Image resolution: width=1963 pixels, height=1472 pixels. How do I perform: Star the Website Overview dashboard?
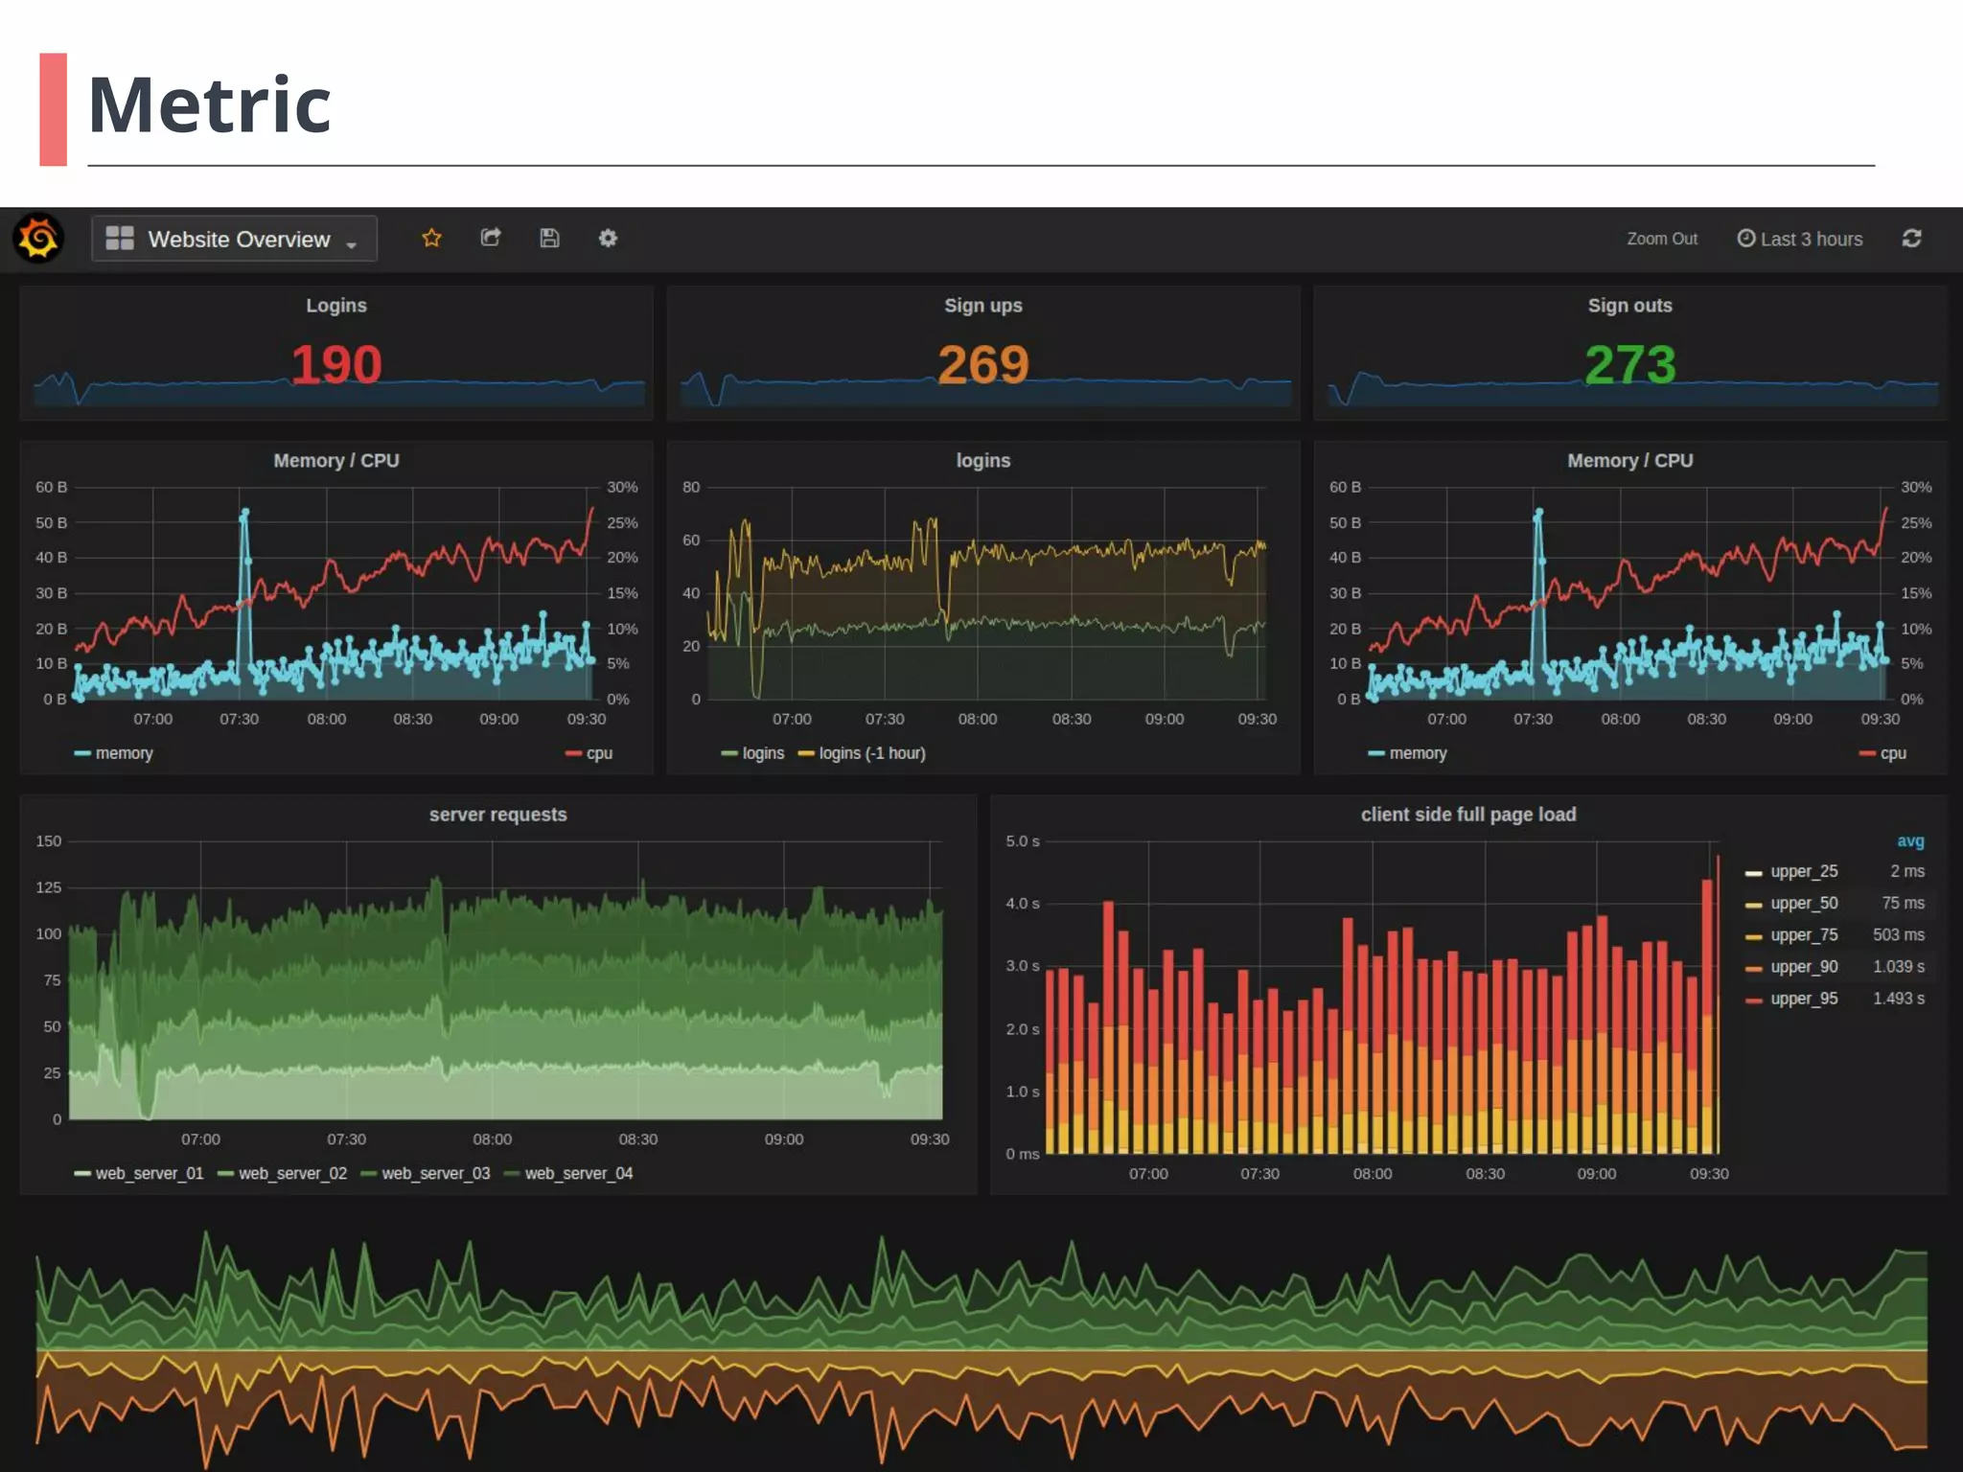coord(431,238)
